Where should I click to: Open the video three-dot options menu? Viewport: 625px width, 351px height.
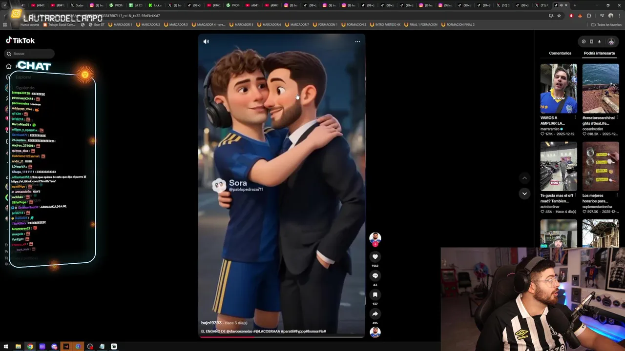click(x=357, y=41)
